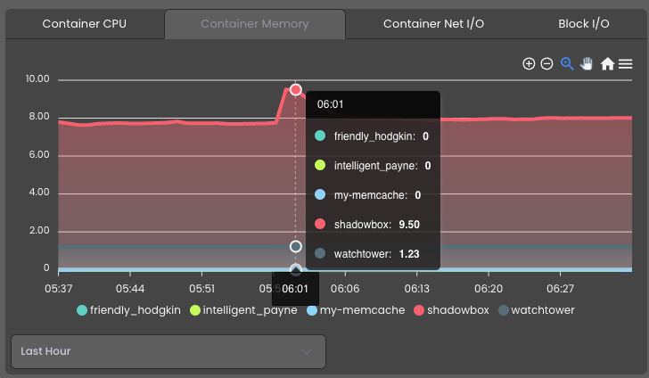This screenshot has height=378, width=649.
Task: Open the chart hamburger menu
Action: (x=626, y=64)
